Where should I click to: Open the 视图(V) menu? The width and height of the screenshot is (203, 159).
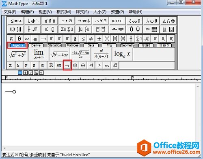[45, 12]
